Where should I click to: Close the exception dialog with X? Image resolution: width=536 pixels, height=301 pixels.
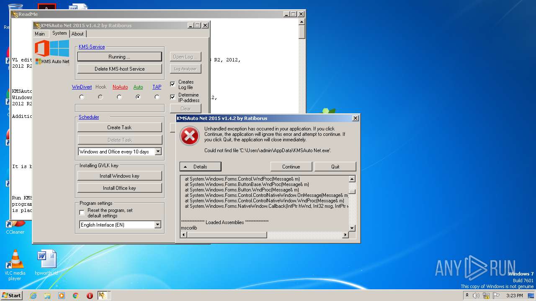[x=356, y=118]
